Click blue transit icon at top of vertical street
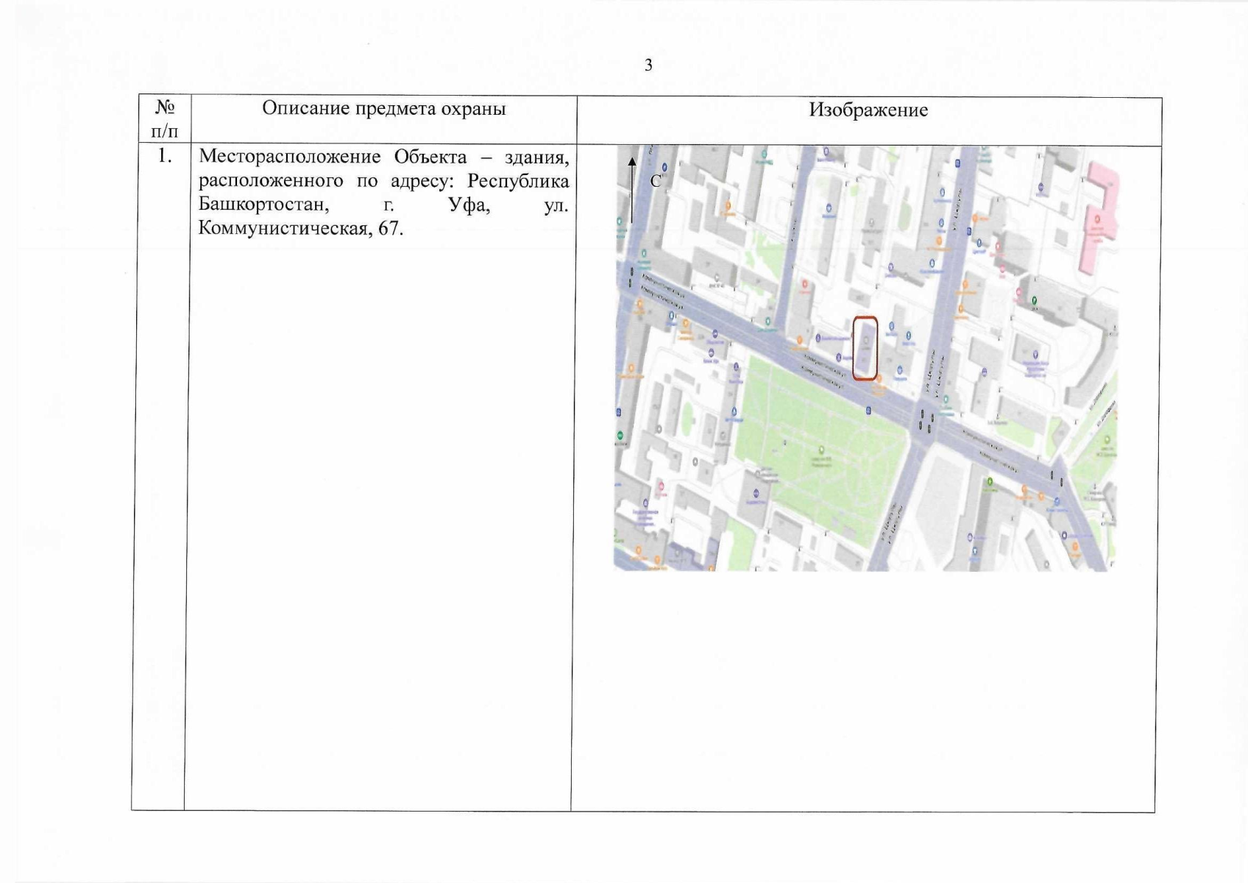 pos(957,163)
